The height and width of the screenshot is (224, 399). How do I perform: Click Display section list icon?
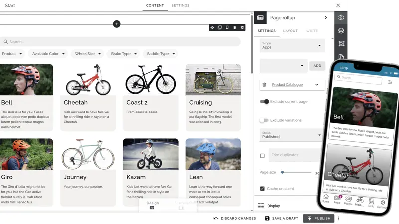261,206
